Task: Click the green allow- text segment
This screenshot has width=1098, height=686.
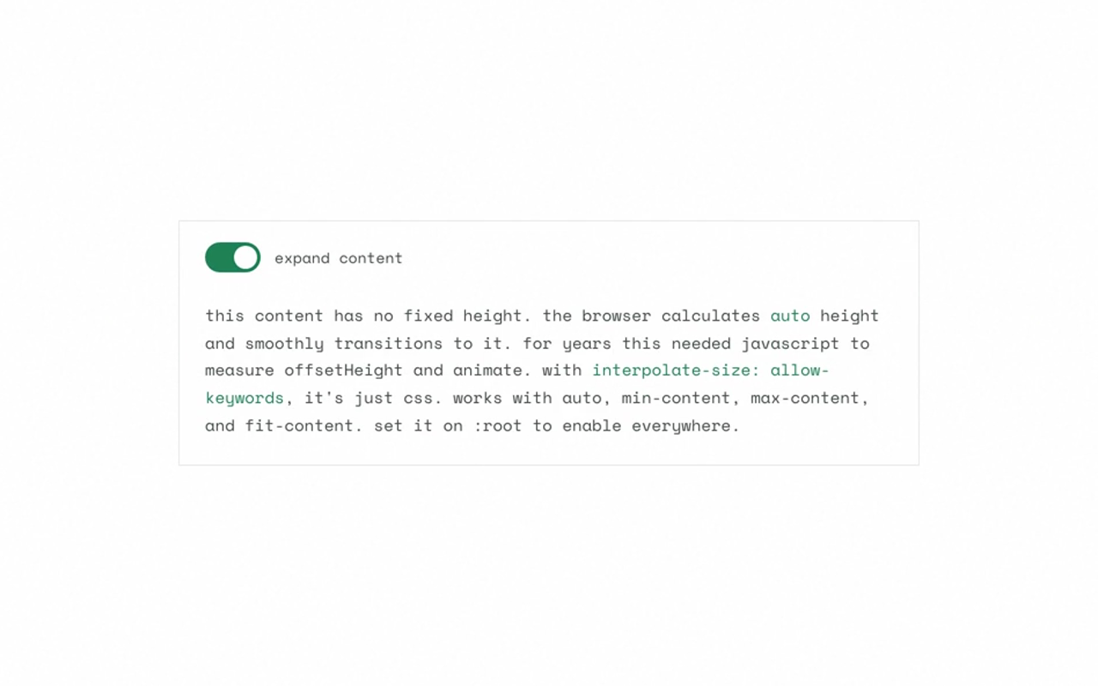Action: [799, 370]
